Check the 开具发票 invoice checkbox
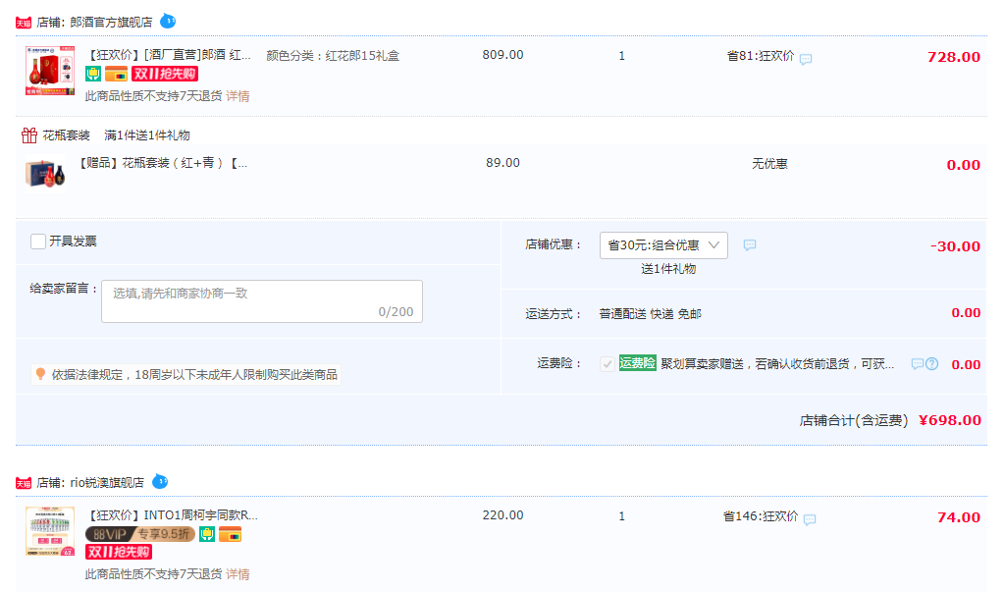The image size is (1004, 592). (38, 241)
